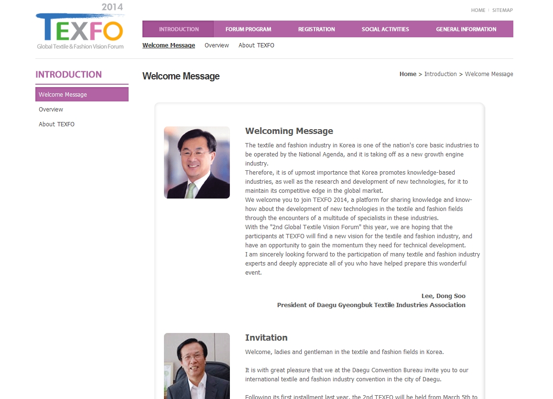The width and height of the screenshot is (553, 399).
Task: Select Welcome Message in the left sidebar
Action: pos(82,94)
